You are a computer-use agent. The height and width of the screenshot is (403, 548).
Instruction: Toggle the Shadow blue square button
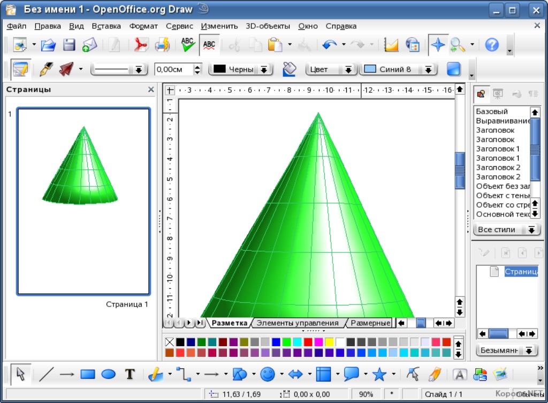454,69
